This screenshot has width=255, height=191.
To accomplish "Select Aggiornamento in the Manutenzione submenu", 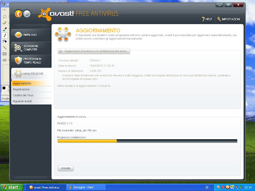I will [x=32, y=83].
